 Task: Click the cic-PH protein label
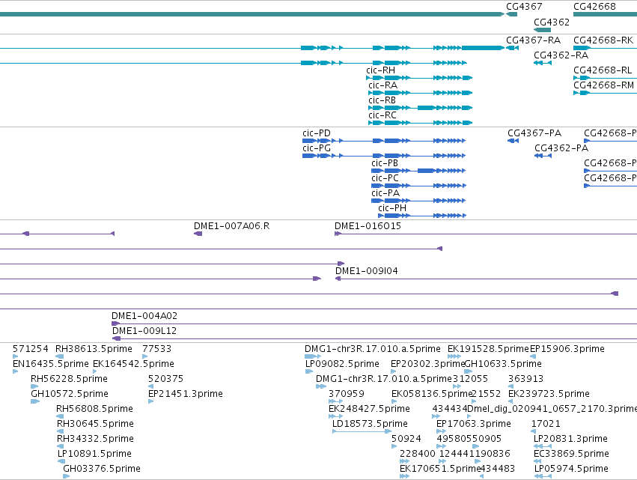point(392,208)
